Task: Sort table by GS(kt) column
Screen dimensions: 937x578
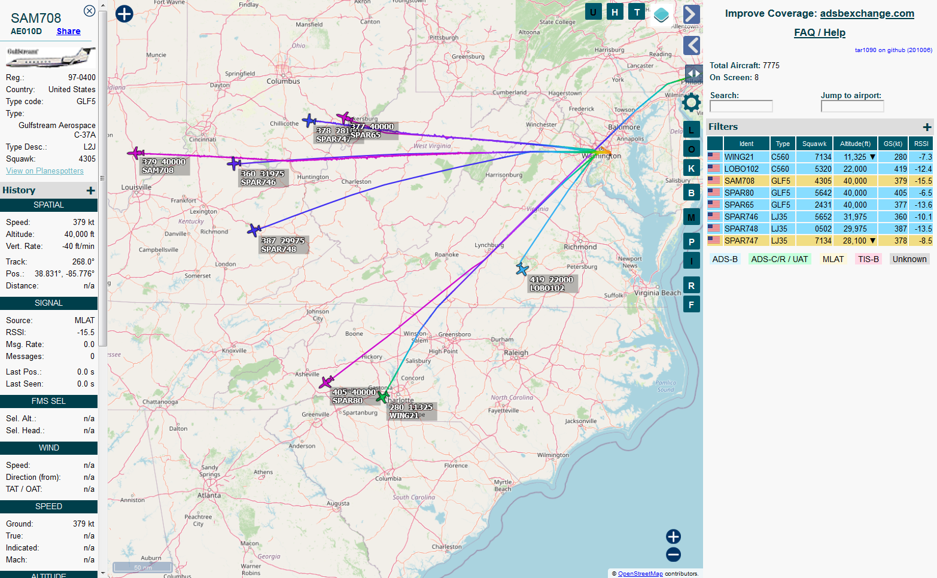Action: tap(893, 144)
